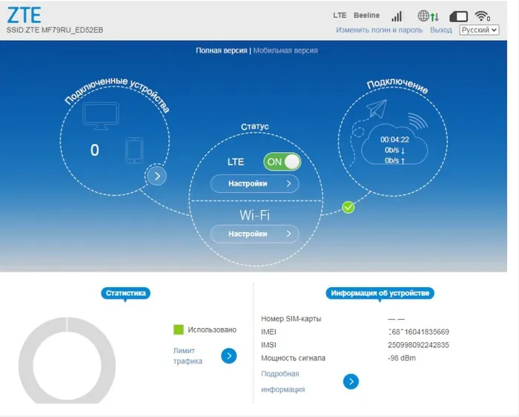
Task: Click the green Использовано legend swatch
Action: point(178,329)
